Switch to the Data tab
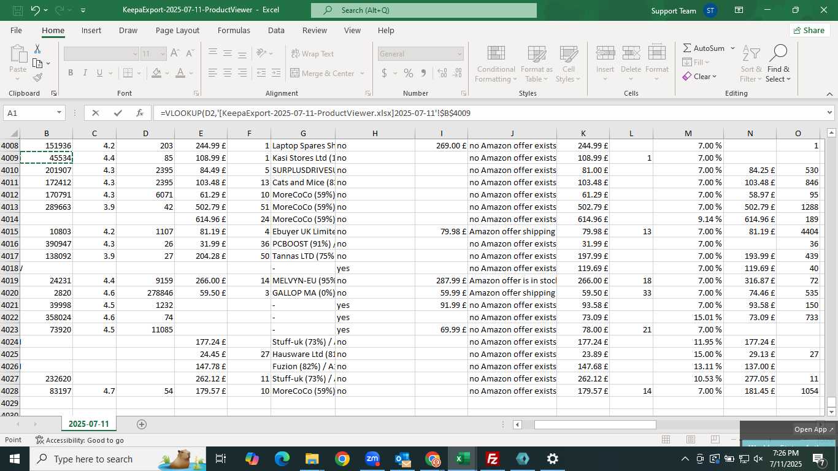 click(x=276, y=30)
